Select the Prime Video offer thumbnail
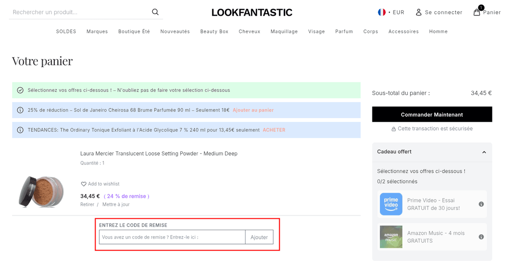Screen dimensions: 506x268 tap(391, 204)
